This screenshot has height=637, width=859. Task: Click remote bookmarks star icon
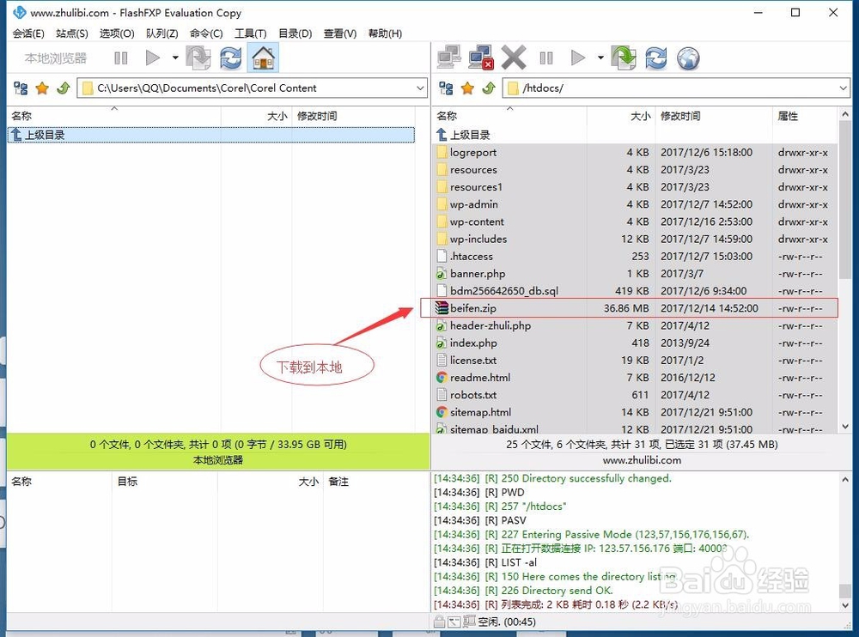(467, 88)
